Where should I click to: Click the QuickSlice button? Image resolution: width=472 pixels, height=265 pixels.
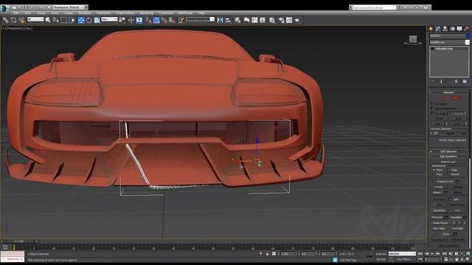pyautogui.click(x=440, y=211)
